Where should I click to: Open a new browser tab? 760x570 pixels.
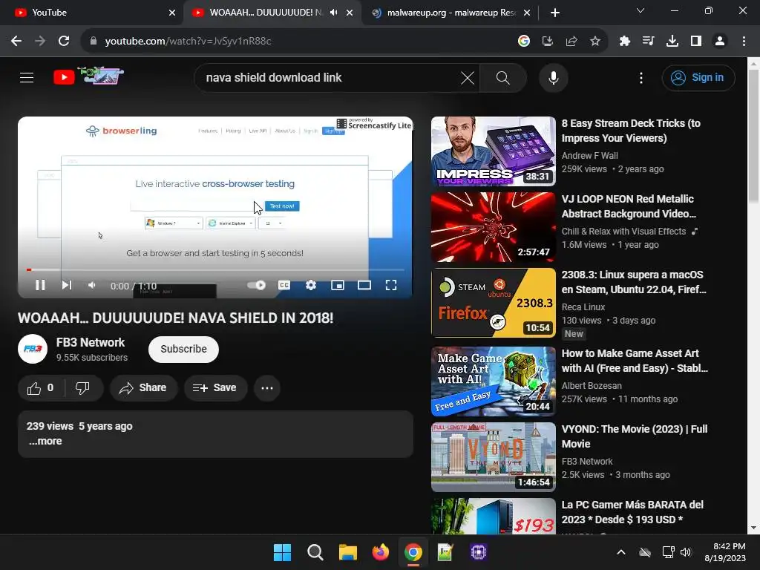coord(555,13)
